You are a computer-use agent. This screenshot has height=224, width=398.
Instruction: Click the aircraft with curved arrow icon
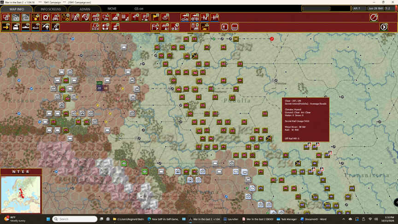tap(205, 18)
